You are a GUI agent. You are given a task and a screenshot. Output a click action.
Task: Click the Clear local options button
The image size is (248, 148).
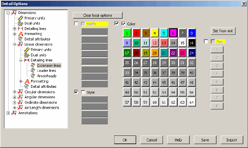pyautogui.click(x=97, y=16)
